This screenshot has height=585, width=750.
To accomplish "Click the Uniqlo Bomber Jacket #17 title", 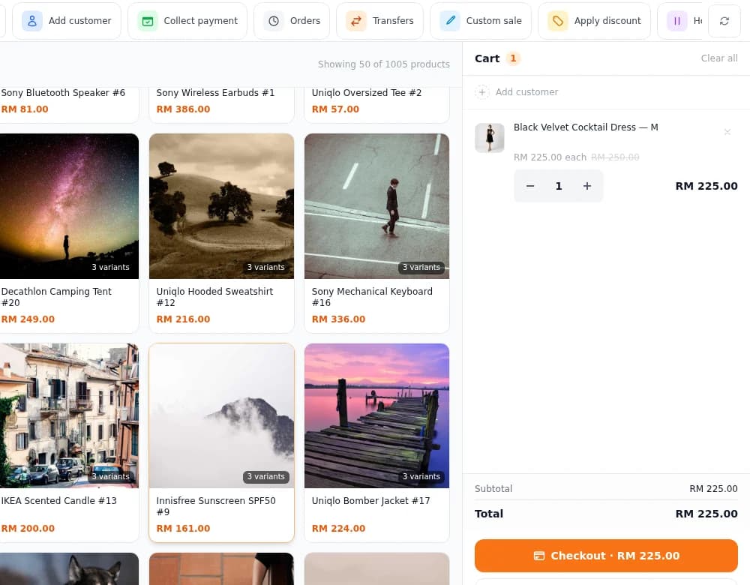I will [370, 501].
